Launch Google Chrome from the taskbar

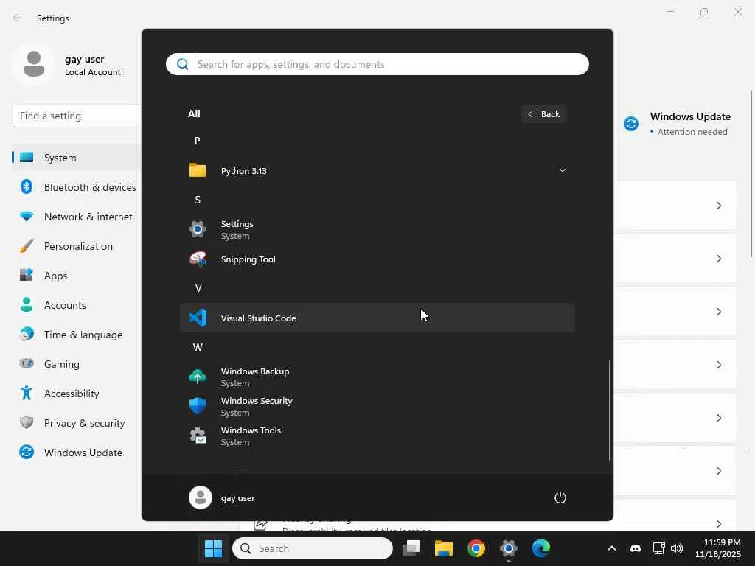click(476, 548)
